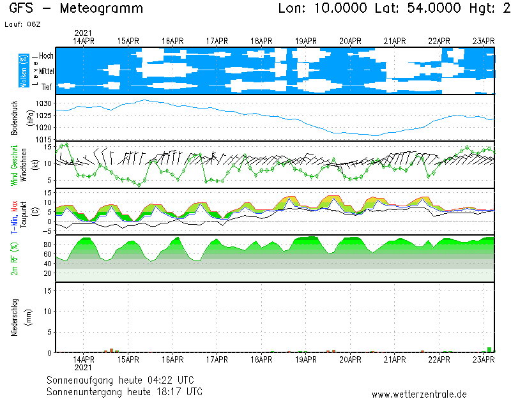Click the green 2m RF (%) axis label
Viewport: 511px width, 399px height.
[x=14, y=259]
